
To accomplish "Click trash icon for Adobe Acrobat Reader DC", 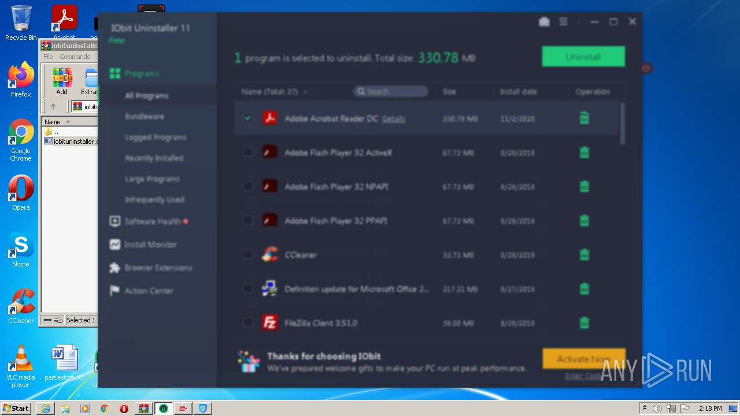I will 584,118.
